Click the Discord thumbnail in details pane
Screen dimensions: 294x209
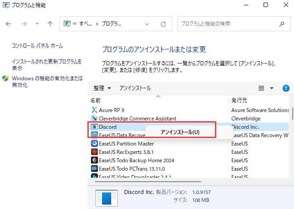(106, 198)
